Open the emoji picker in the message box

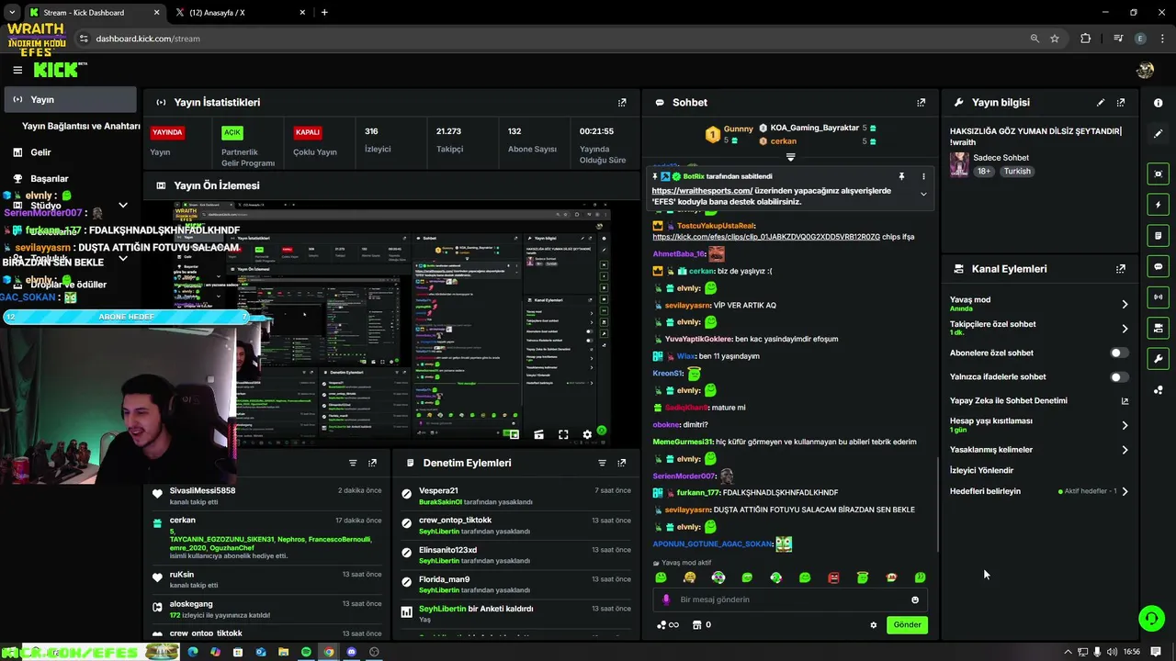(915, 599)
